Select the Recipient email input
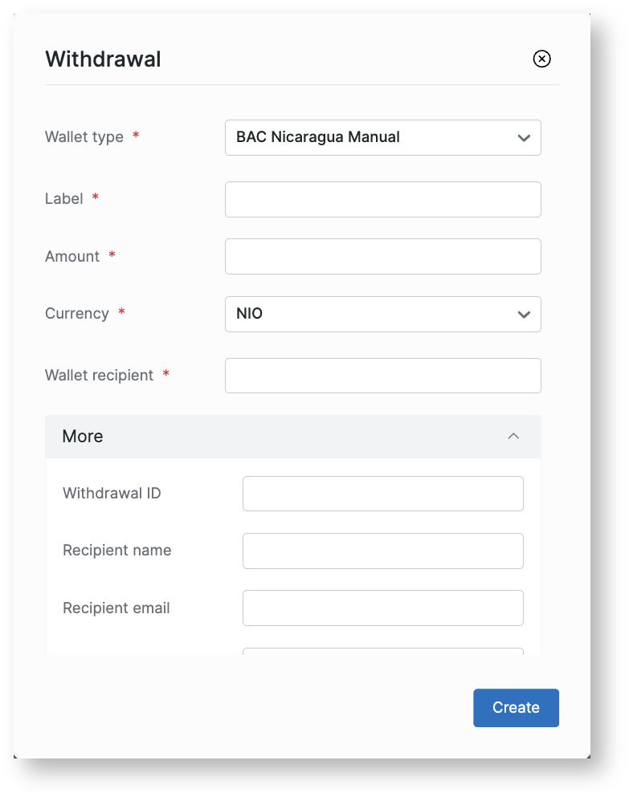The height and width of the screenshot is (797, 629). coord(382,608)
